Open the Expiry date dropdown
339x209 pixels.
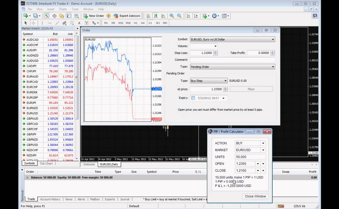pyautogui.click(x=223, y=98)
